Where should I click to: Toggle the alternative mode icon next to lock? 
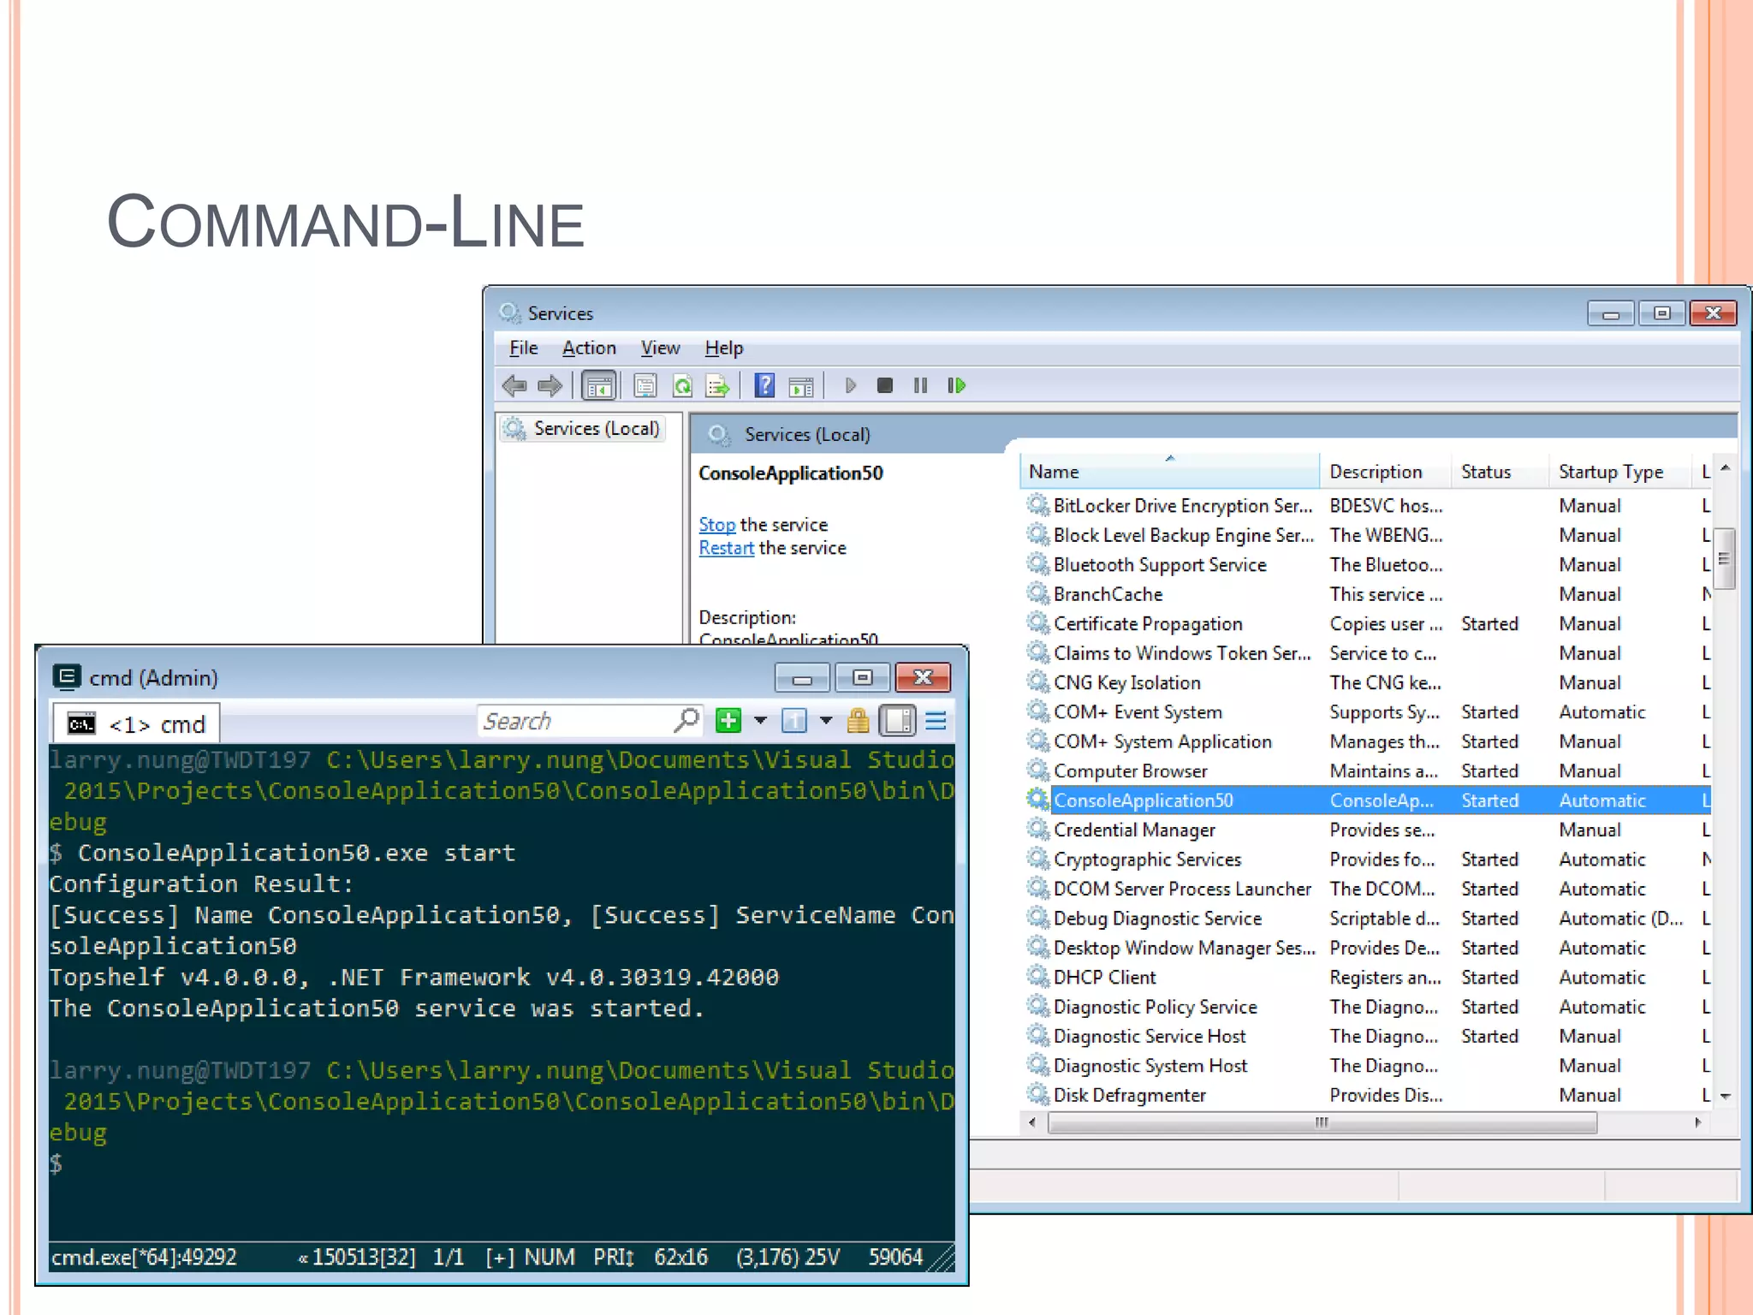898,721
